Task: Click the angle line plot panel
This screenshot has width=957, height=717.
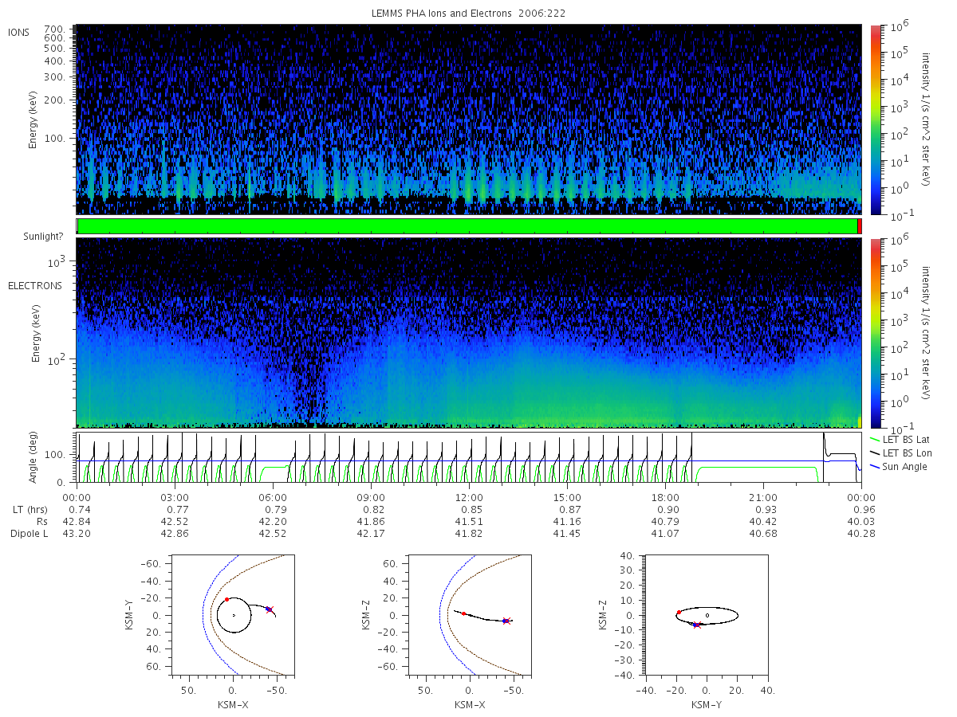Action: pos(469,457)
